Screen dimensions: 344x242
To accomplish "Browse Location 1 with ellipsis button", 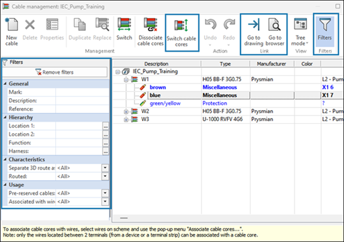I will coord(105,126).
